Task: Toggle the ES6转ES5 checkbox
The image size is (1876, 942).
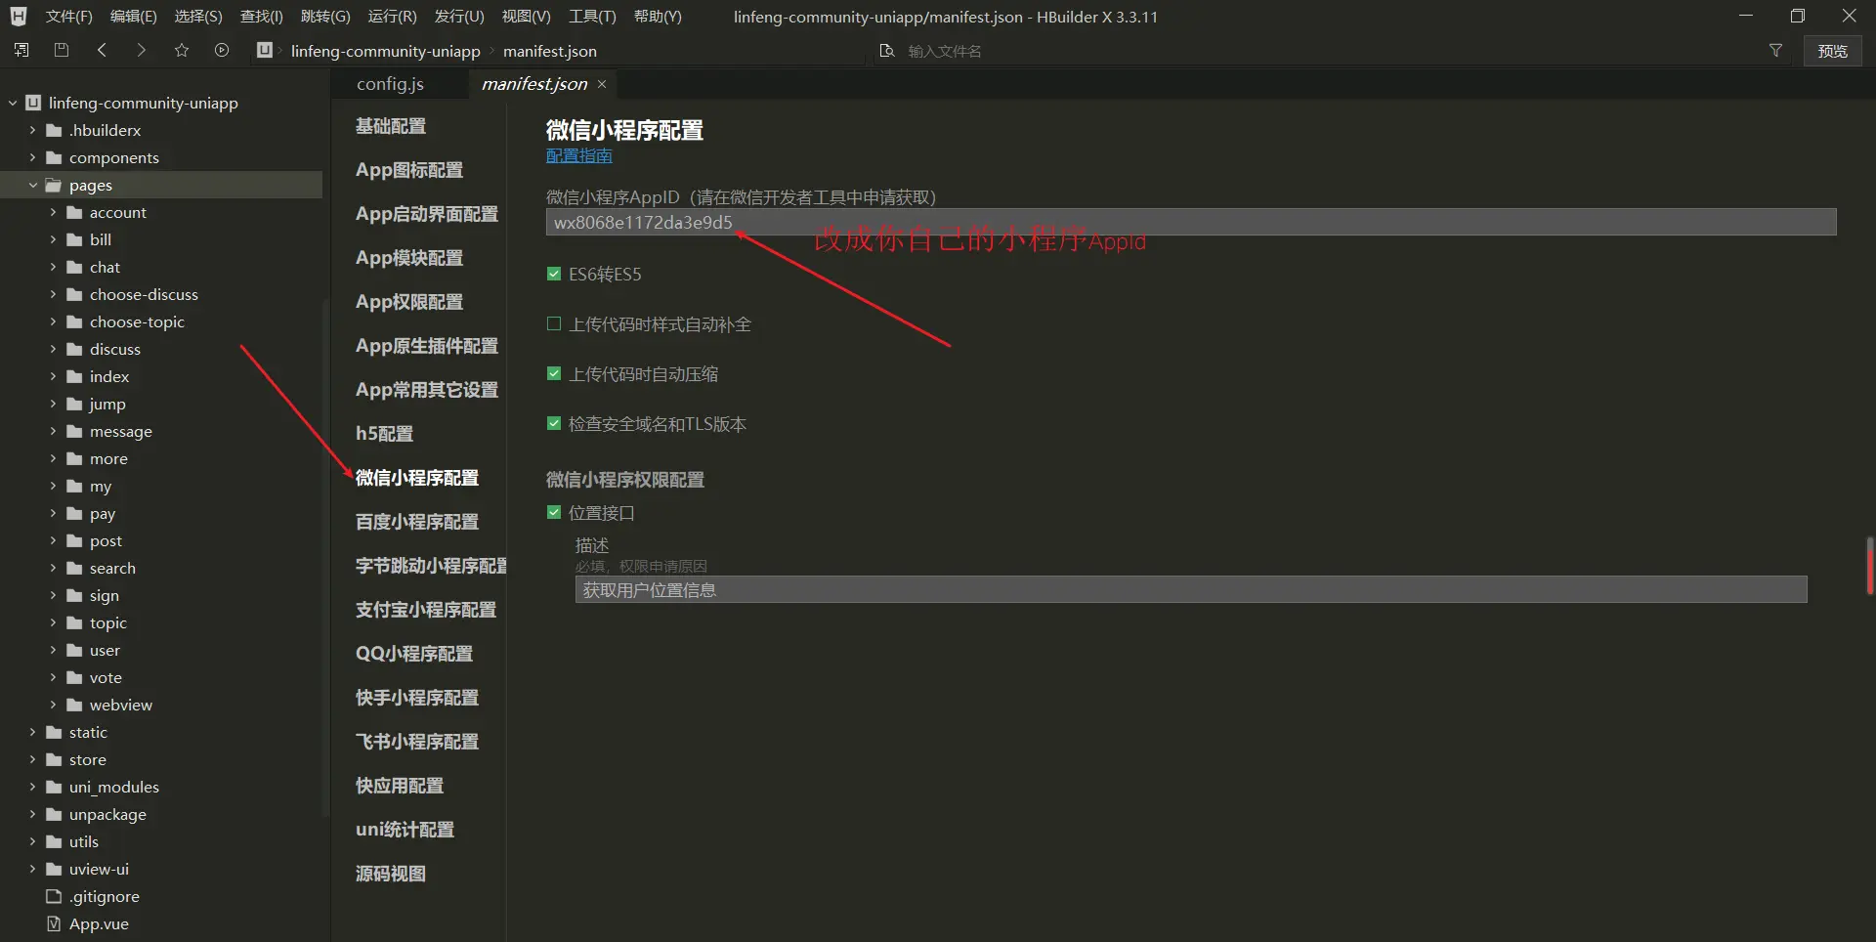Action: click(x=554, y=274)
